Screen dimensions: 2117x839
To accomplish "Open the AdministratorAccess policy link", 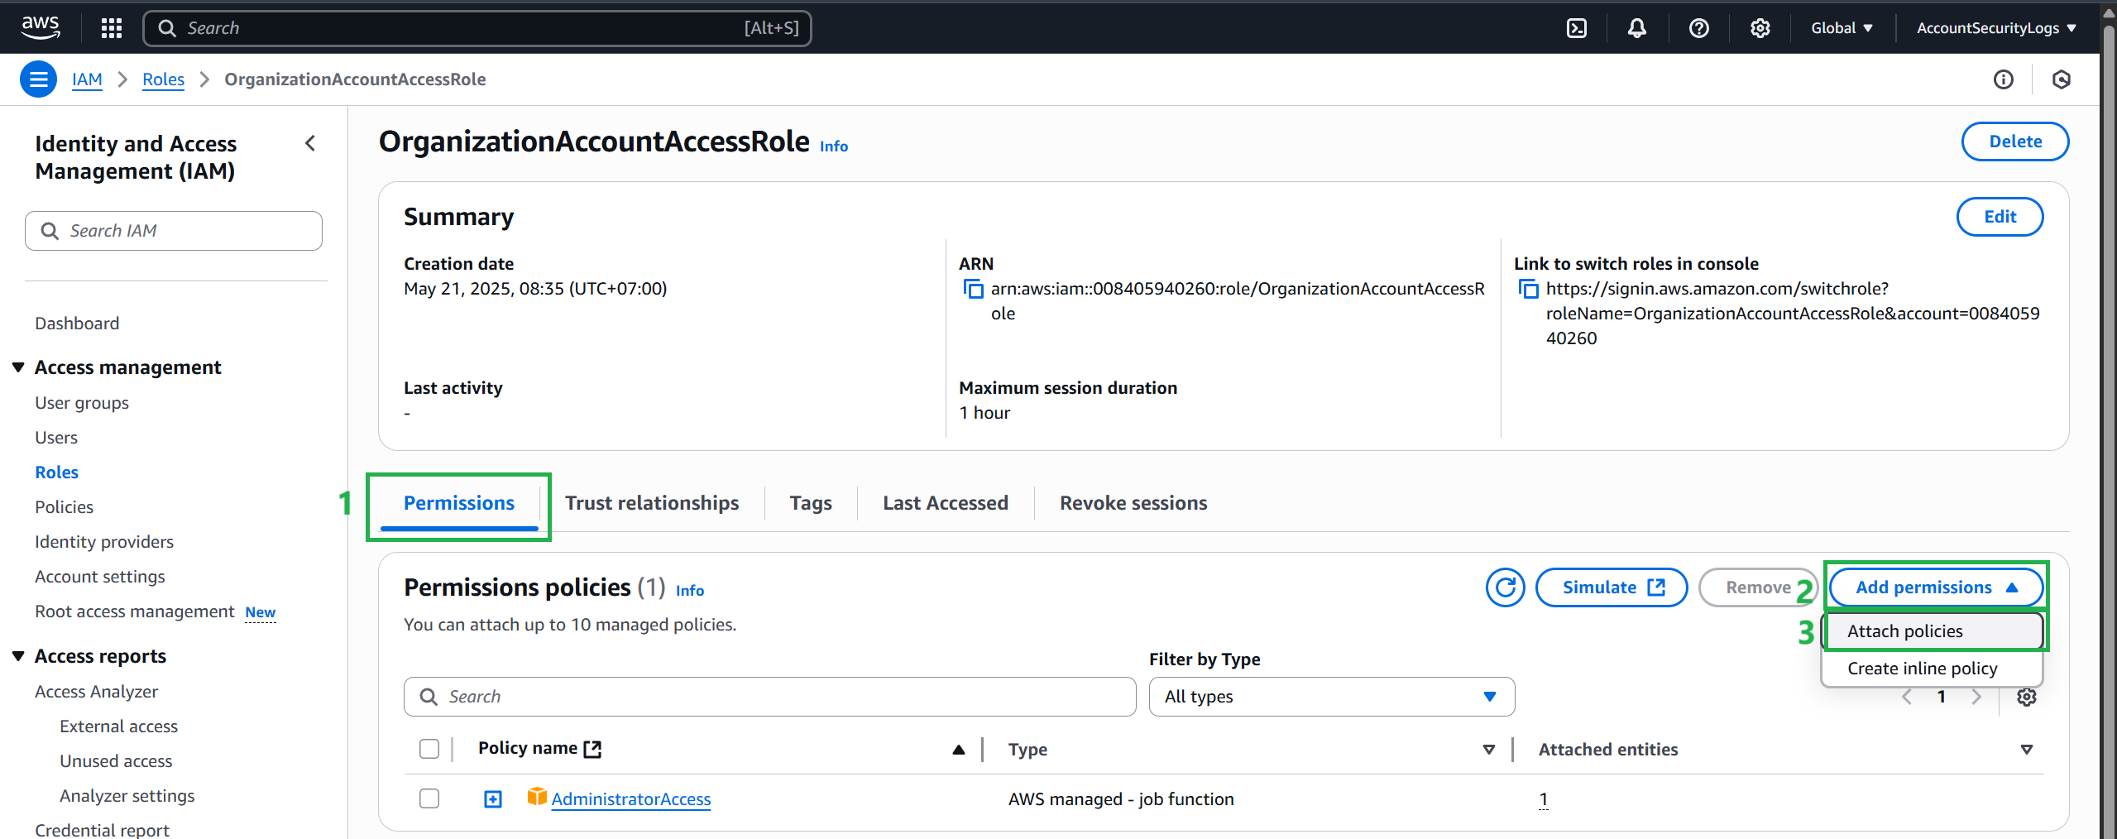I will click(630, 798).
